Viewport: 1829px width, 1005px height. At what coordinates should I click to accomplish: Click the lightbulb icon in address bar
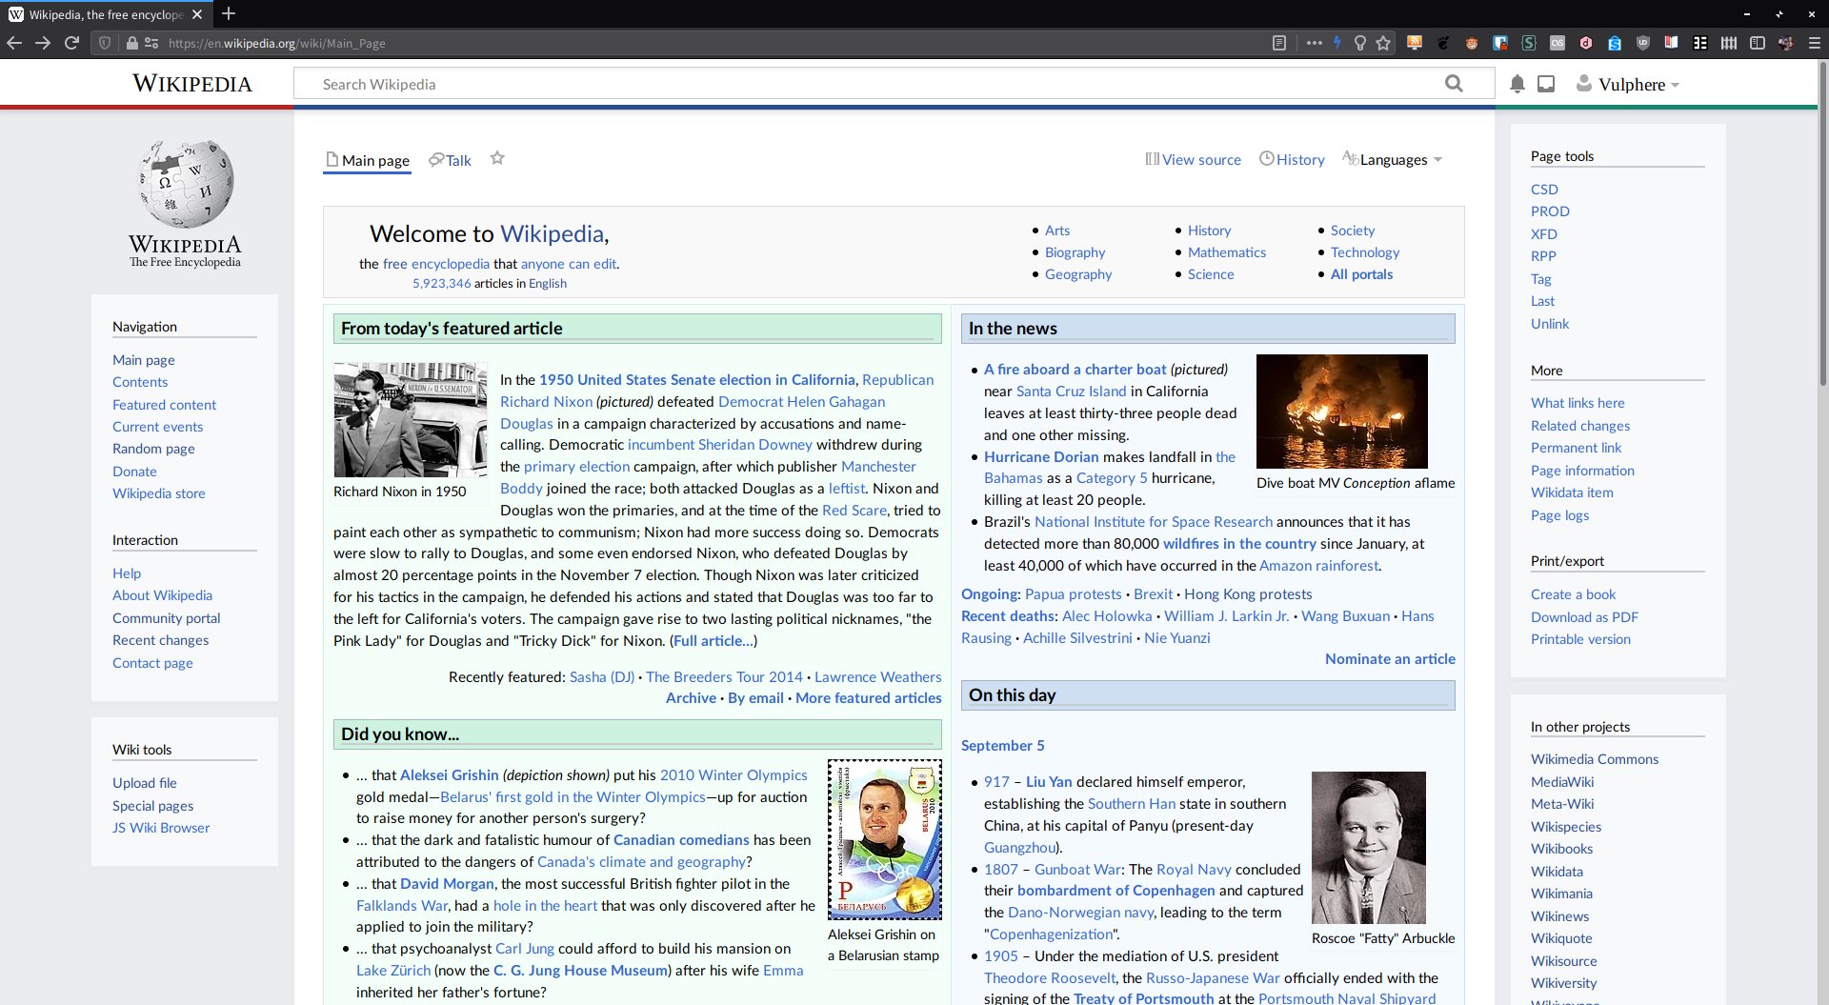click(1360, 43)
